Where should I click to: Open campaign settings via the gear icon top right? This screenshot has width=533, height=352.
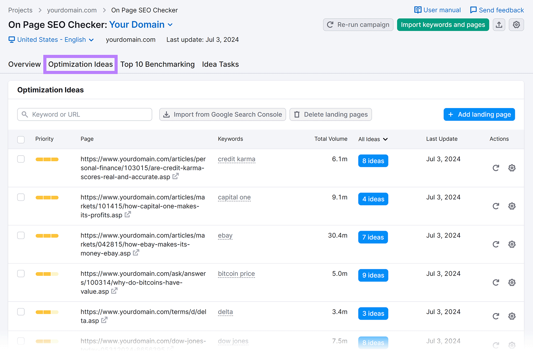(x=516, y=25)
